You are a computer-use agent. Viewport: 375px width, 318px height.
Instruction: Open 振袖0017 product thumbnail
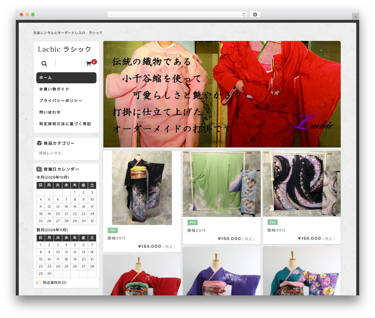(x=142, y=188)
